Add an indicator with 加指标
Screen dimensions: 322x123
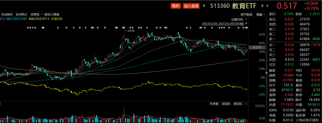(x=226, y=104)
